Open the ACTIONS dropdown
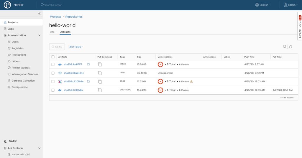 76,47
